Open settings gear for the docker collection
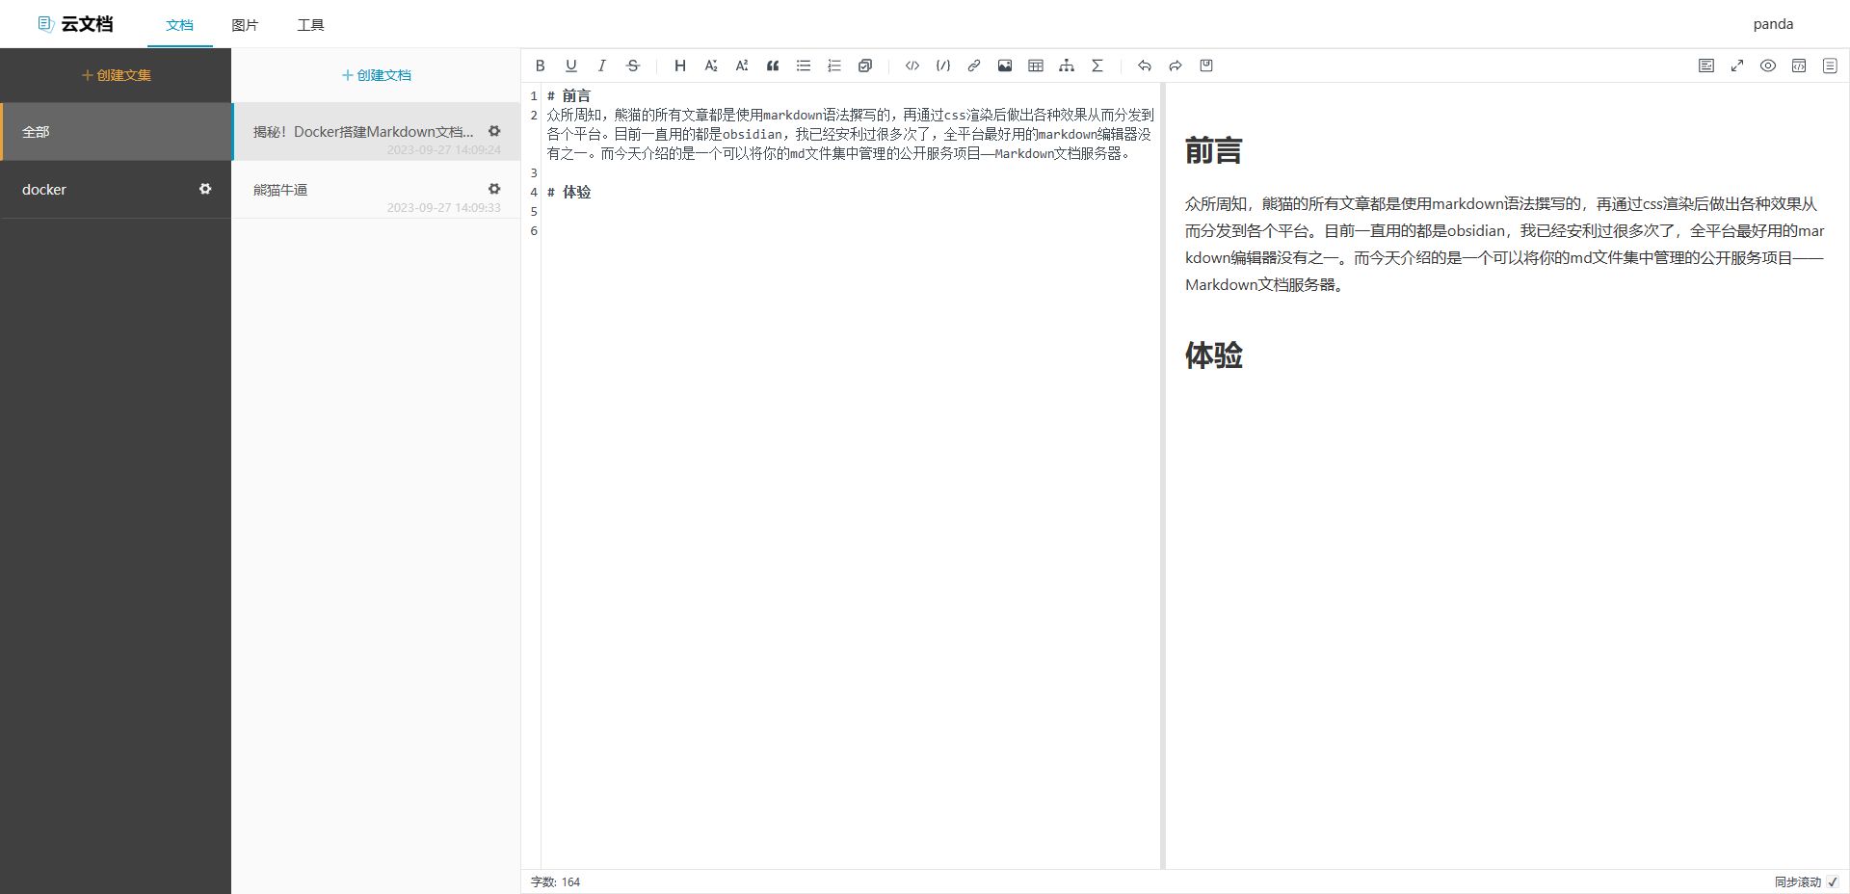The height and width of the screenshot is (894, 1850). click(x=205, y=189)
